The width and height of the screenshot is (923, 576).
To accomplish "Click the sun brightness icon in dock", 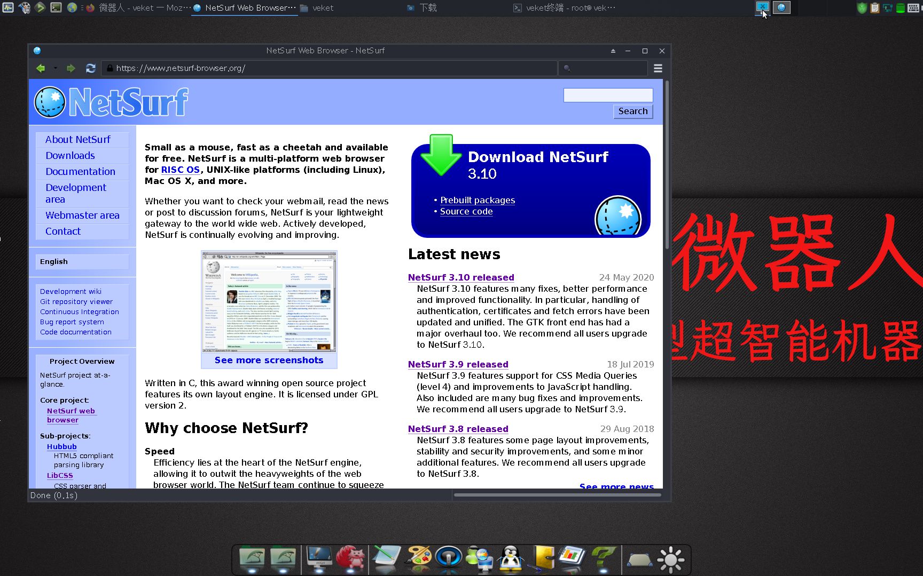I will (x=671, y=560).
